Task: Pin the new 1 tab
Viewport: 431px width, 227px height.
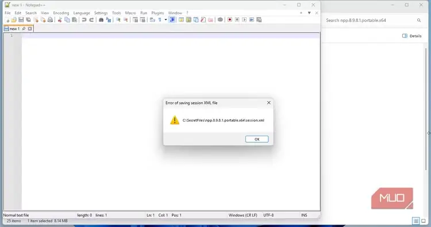Action: click(24, 29)
